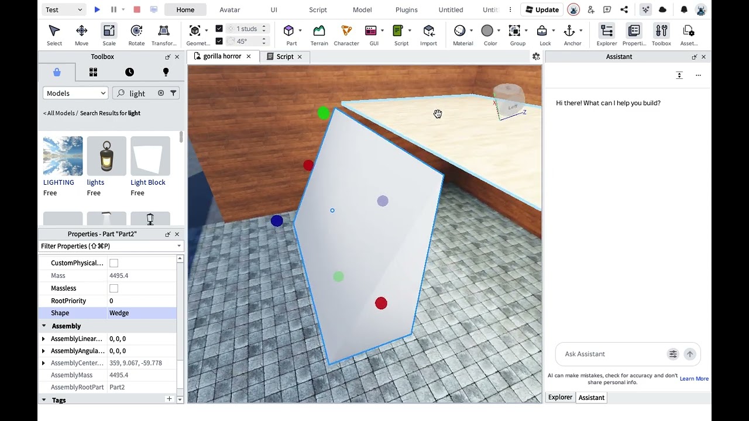Collapse the Tags section

pos(43,400)
